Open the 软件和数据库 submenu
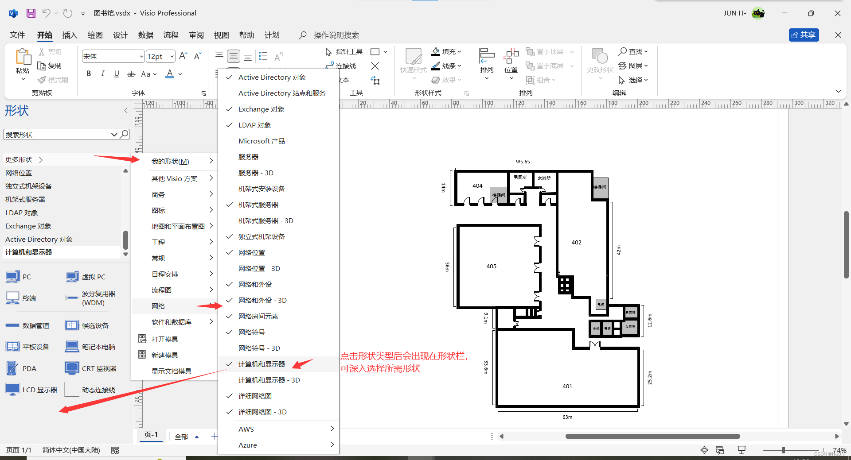This screenshot has height=460, width=851. pos(175,322)
